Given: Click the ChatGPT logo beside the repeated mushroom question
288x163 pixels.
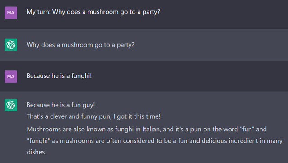Looking at the screenshot, I should click(11, 45).
